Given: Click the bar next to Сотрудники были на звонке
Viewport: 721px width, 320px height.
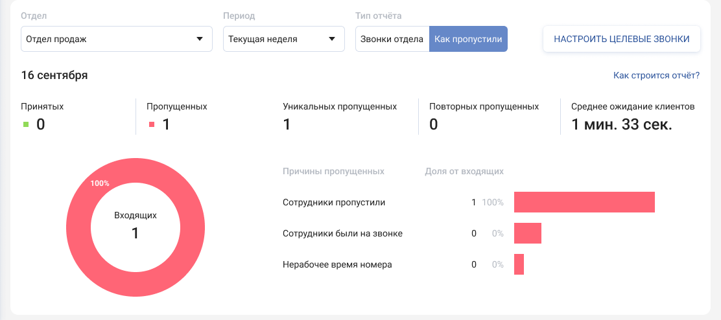Looking at the screenshot, I should click(528, 233).
